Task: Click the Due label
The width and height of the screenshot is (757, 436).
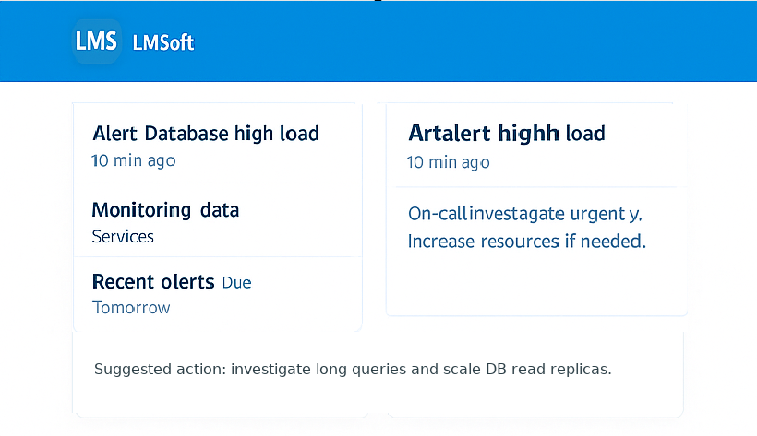Action: [x=236, y=283]
